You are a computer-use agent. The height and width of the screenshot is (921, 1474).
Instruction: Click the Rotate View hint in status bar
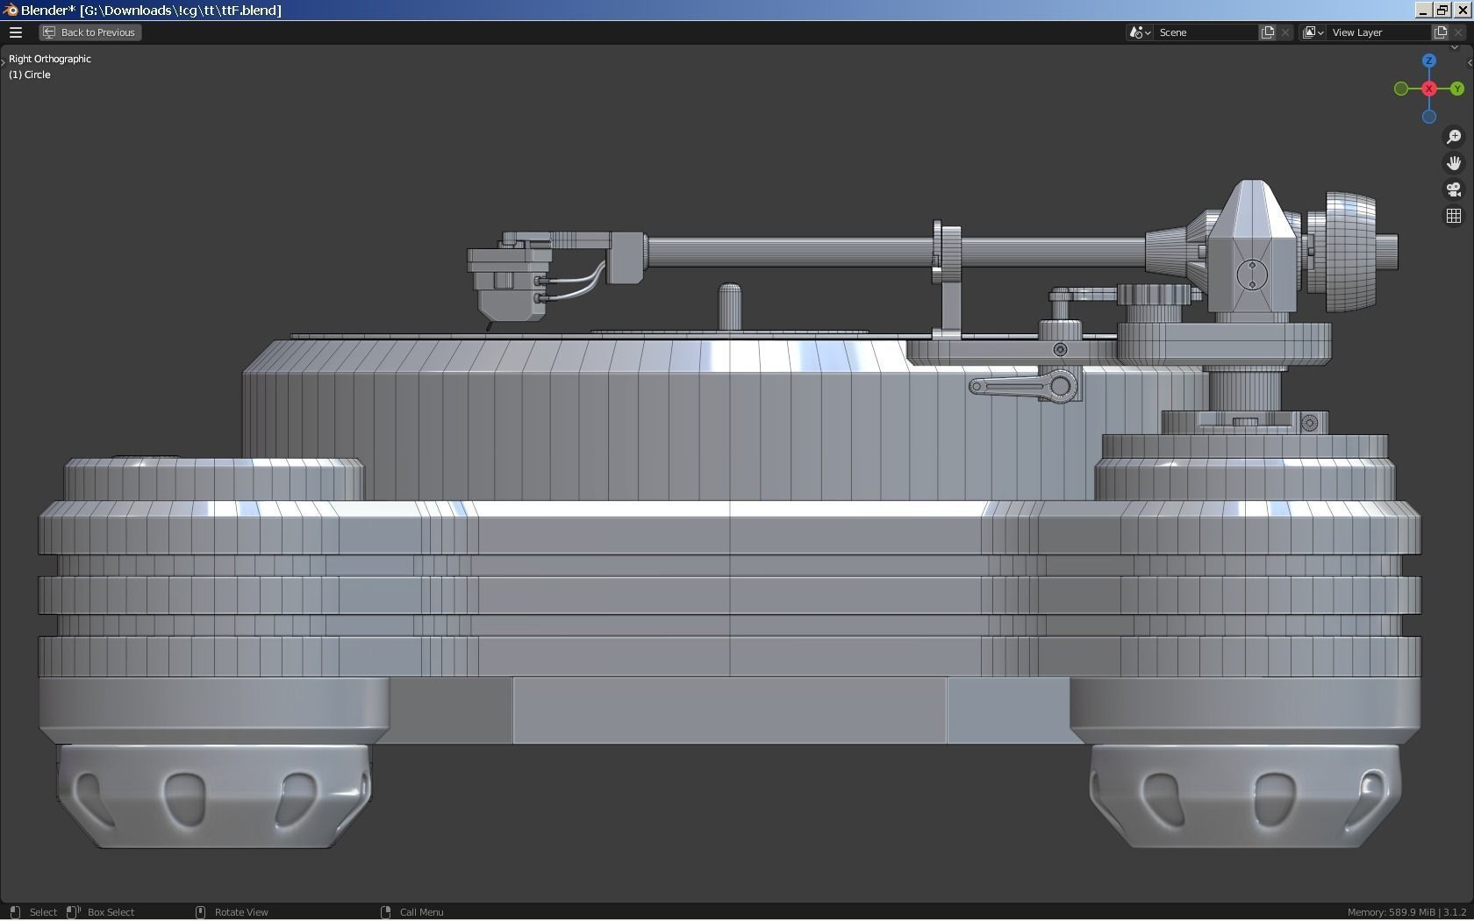(241, 912)
